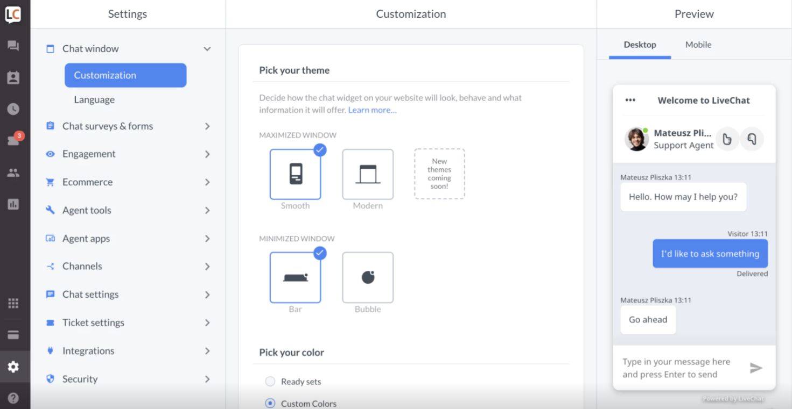Click Integrations plug icon
This screenshot has width=792, height=409.
coord(50,350)
